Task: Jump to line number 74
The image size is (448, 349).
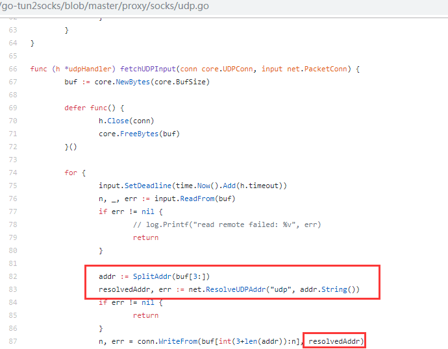Action: [x=13, y=173]
